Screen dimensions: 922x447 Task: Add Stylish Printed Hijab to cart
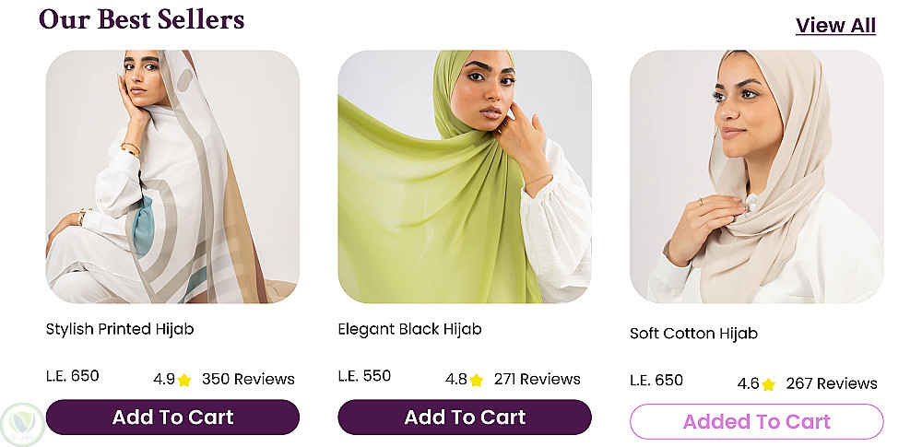click(x=172, y=418)
